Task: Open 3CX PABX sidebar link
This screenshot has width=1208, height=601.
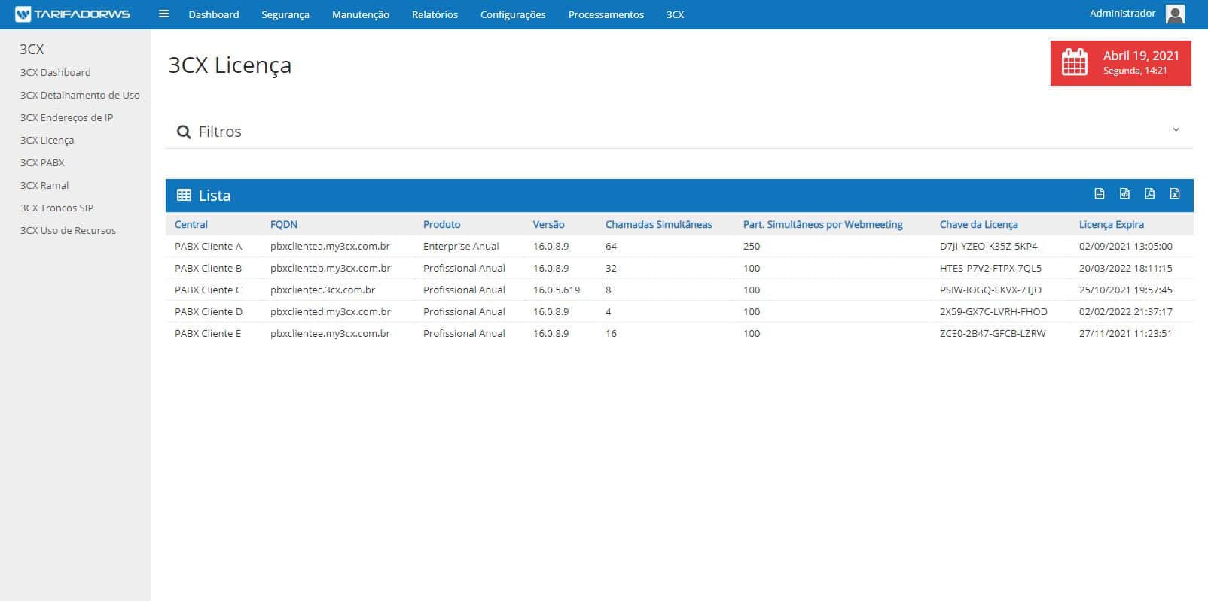Action: pyautogui.click(x=42, y=162)
